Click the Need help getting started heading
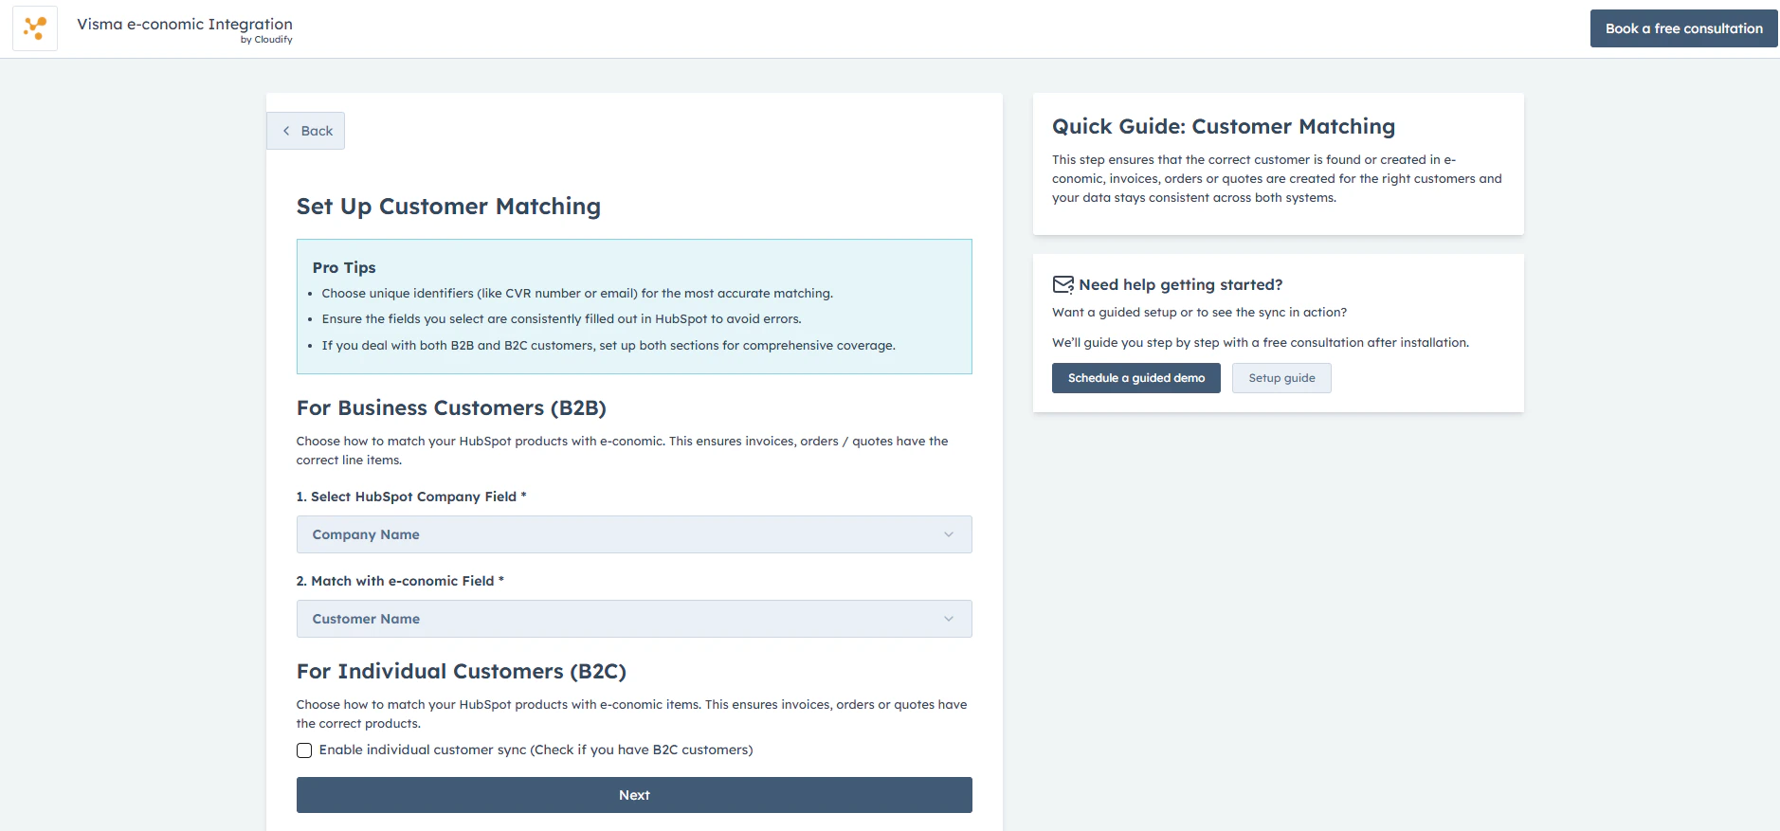Screen dimensions: 1780x831 click(1180, 284)
